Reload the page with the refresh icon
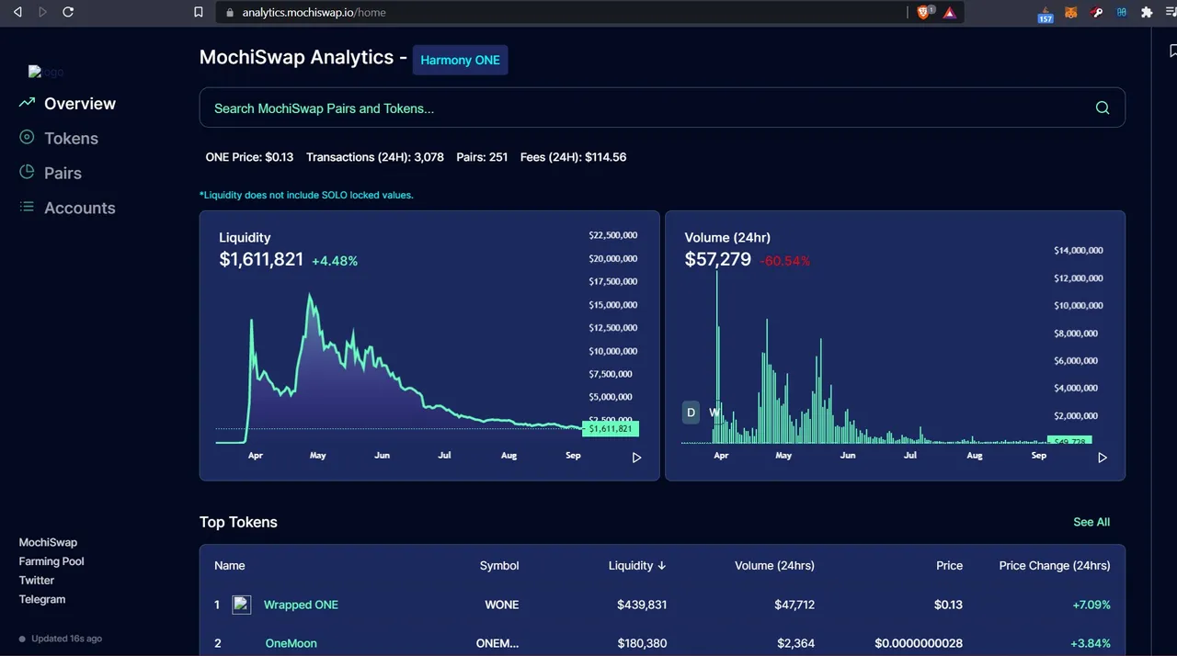Screen dimensions: 1177x656 coord(68,12)
